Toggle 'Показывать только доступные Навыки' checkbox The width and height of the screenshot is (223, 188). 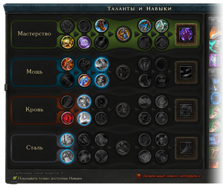point(15,178)
